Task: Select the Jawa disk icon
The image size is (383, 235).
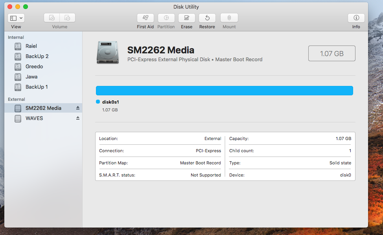Action: pos(18,77)
